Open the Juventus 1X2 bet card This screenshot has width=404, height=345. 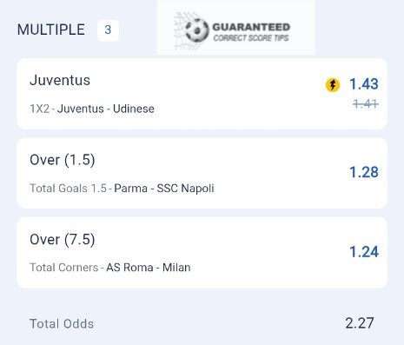click(x=202, y=94)
